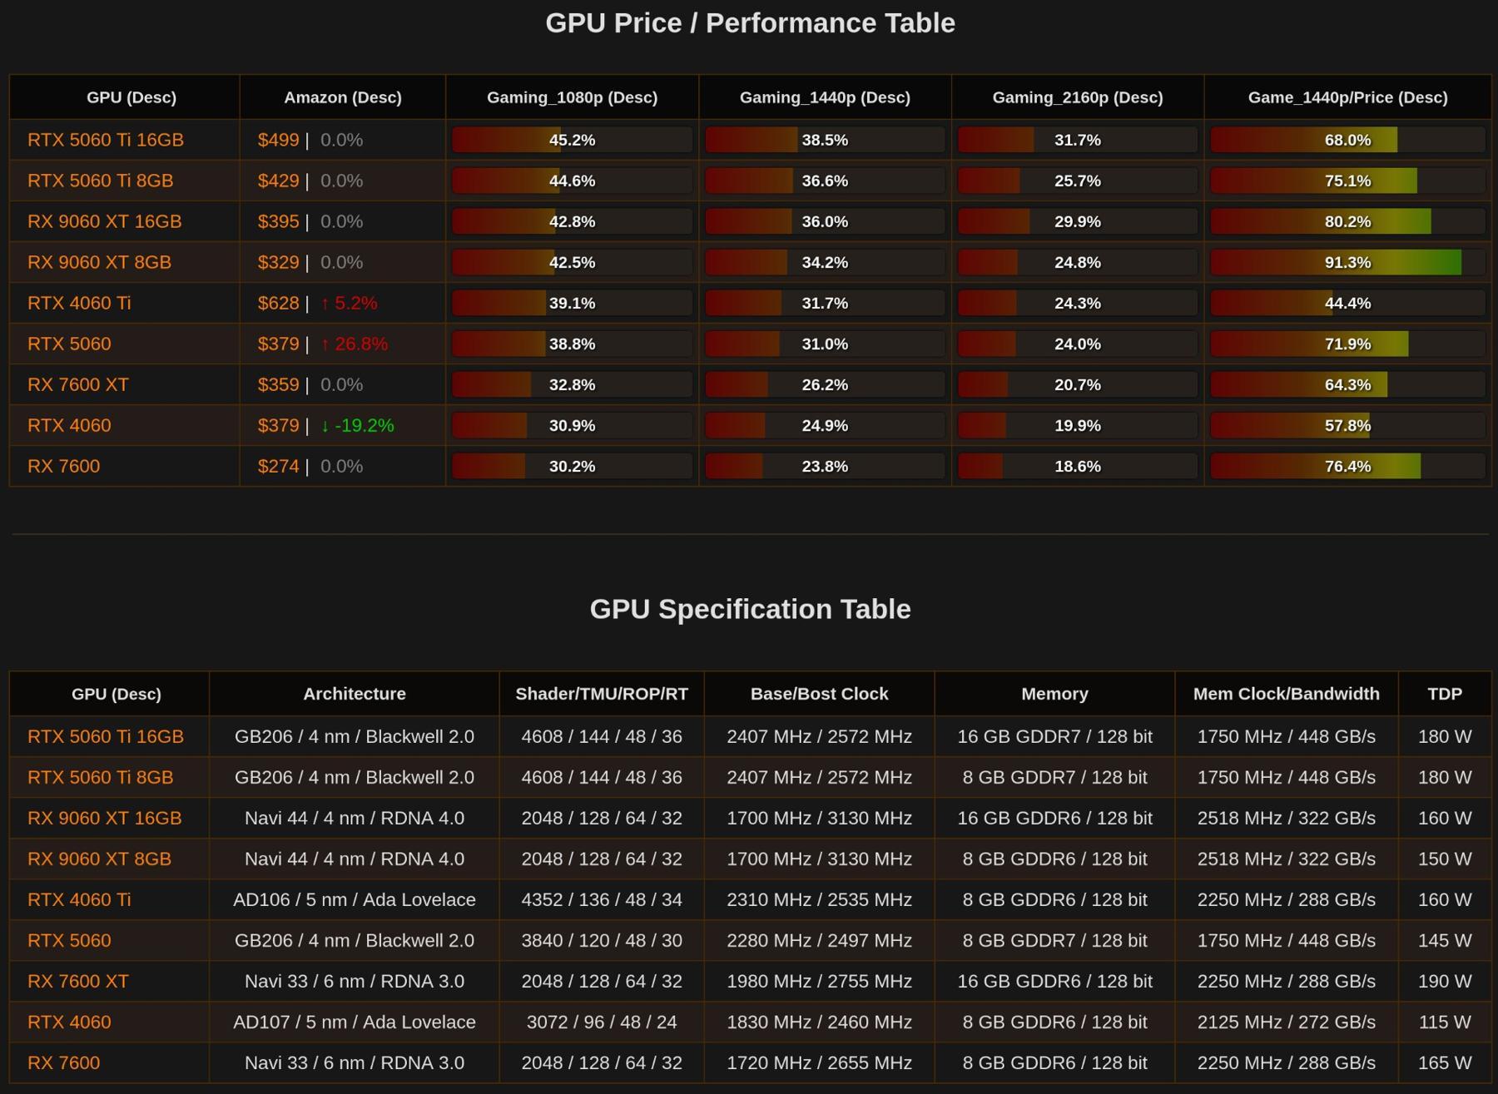Click the $274 Amazon price
Image resolution: width=1498 pixels, height=1094 pixels.
(278, 466)
